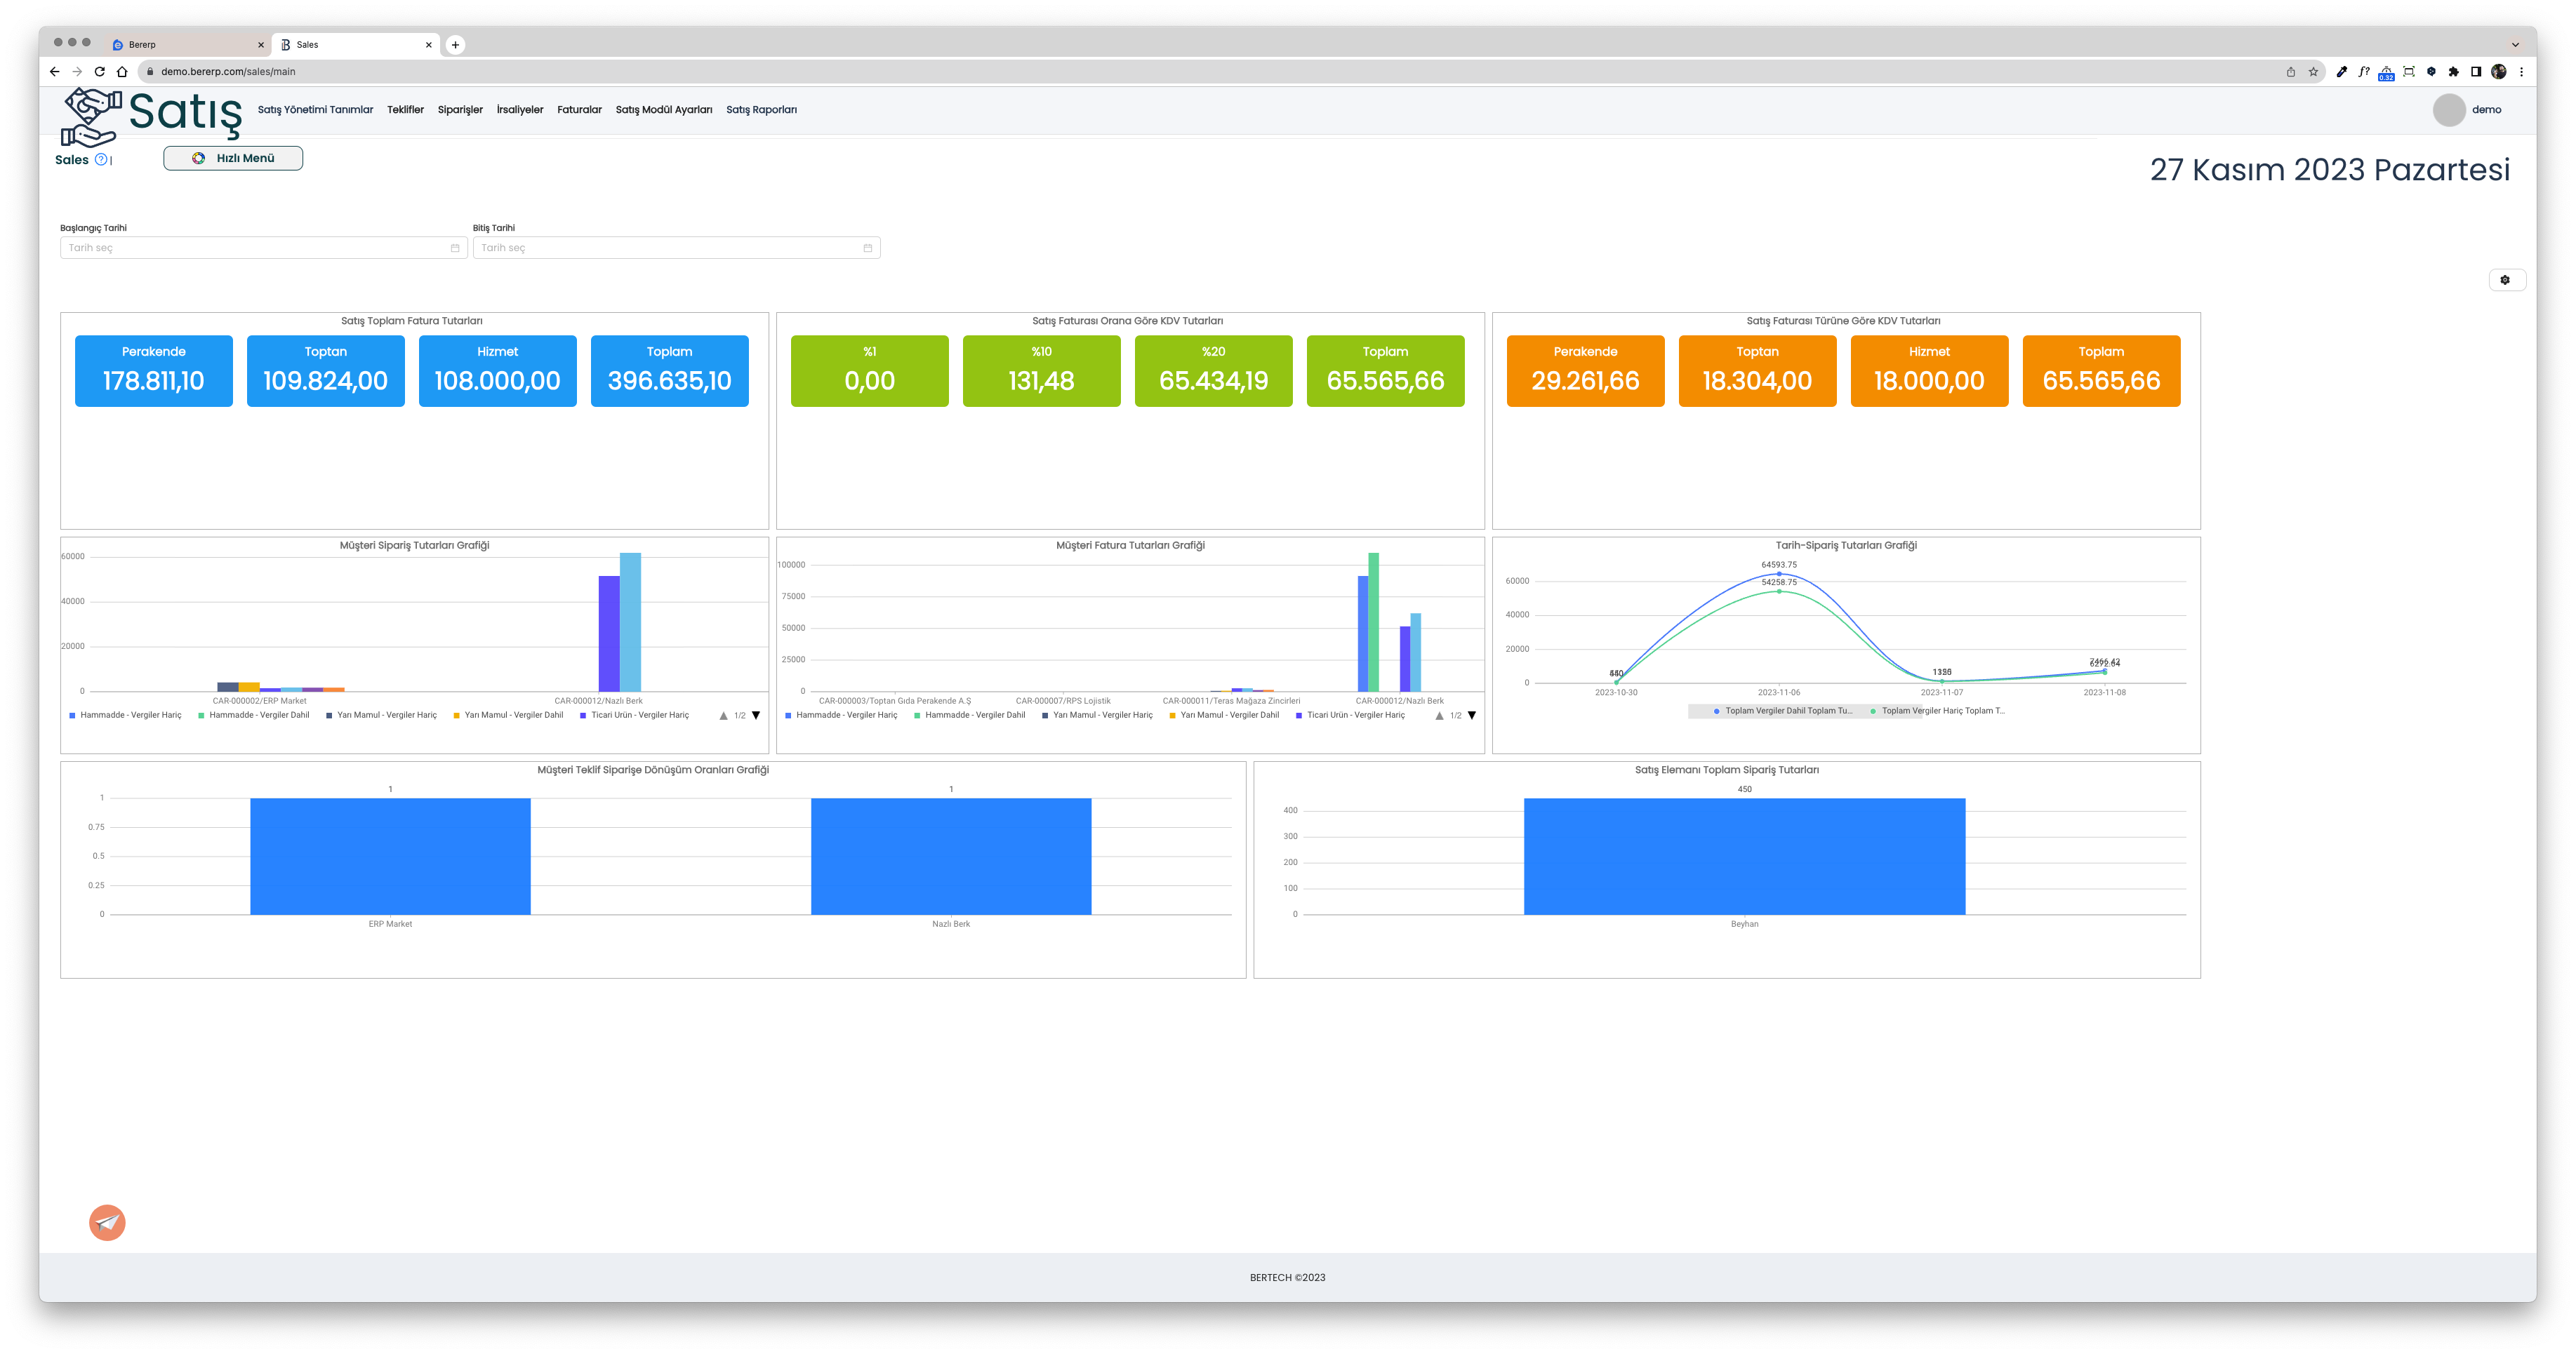Click the share page icon
The width and height of the screenshot is (2576, 1354).
tap(2290, 72)
